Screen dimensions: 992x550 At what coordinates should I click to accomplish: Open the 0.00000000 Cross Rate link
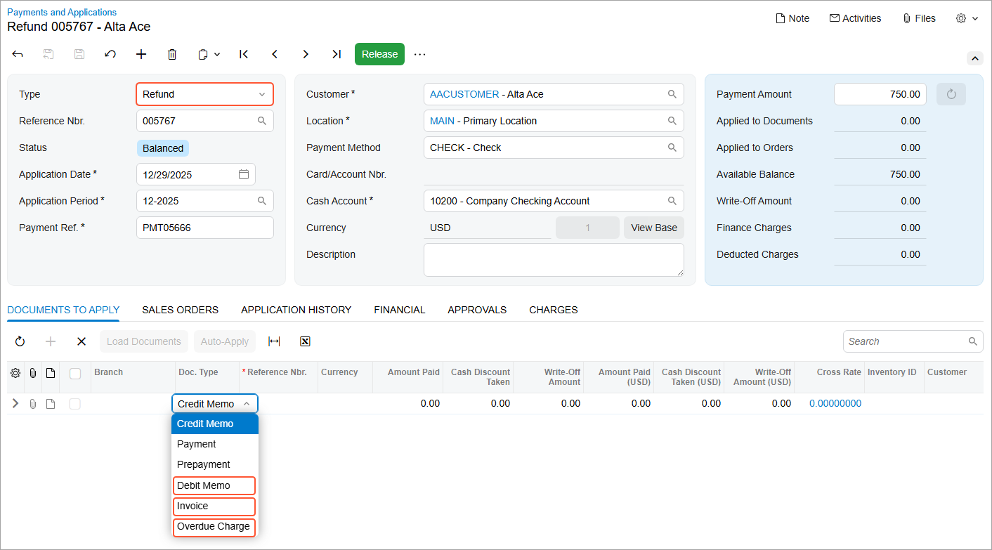click(x=835, y=403)
